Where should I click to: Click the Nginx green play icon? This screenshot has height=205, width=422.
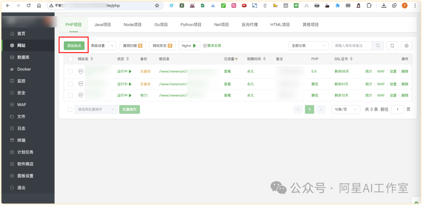click(194, 46)
